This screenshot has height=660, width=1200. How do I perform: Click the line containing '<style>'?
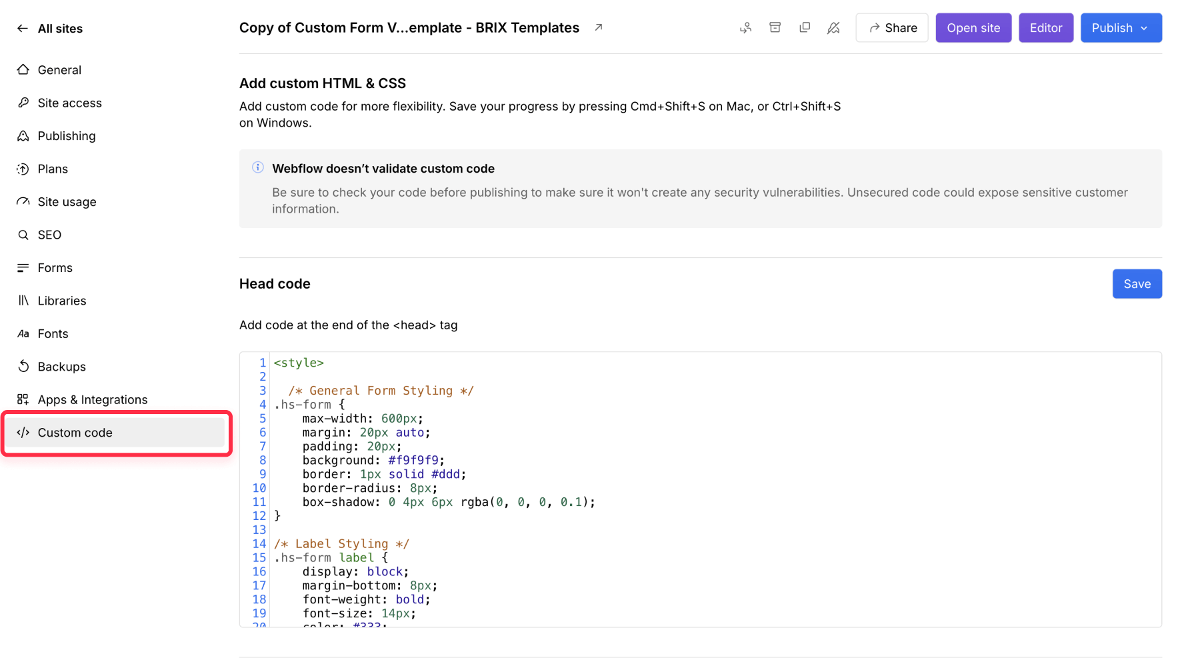click(299, 363)
